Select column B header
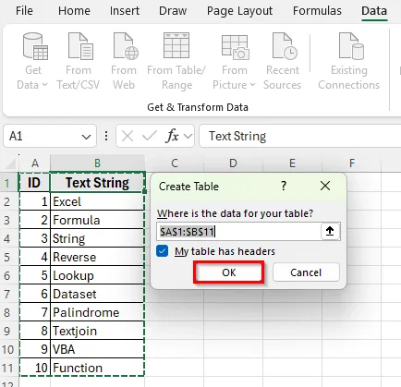The width and height of the screenshot is (401, 387). 97,163
